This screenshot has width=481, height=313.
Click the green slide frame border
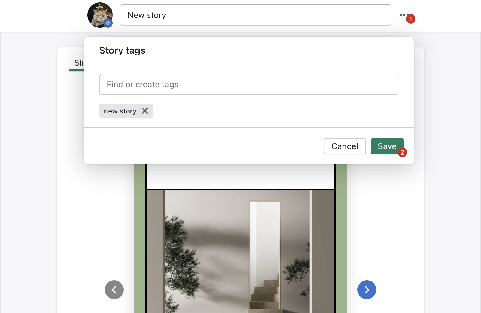point(140,236)
